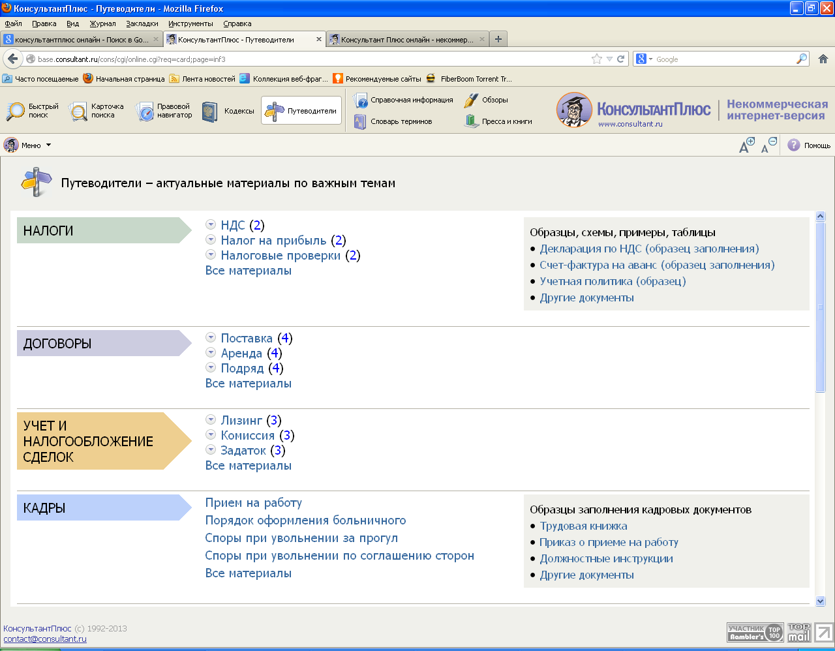The height and width of the screenshot is (651, 835).
Task: Open Учетная политика (образец) link
Action: [613, 281]
